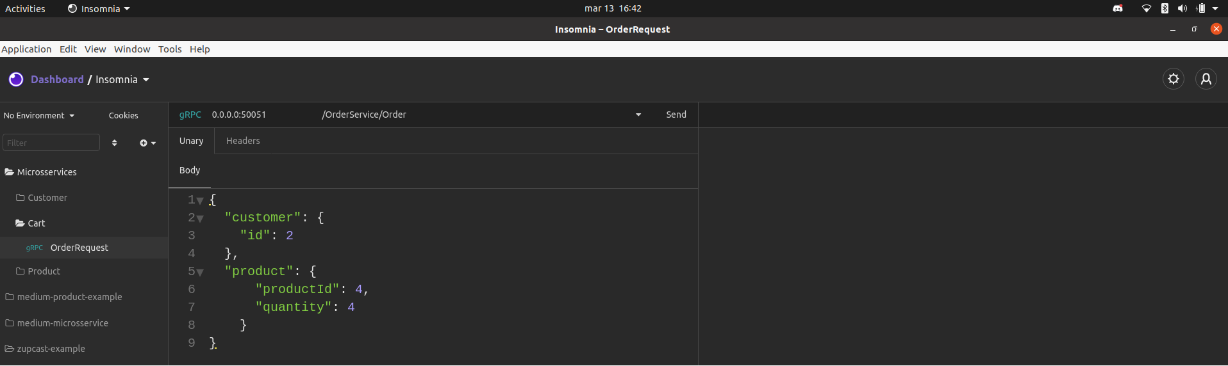Image resolution: width=1228 pixels, height=366 pixels.
Task: Open the account user icon
Action: click(1206, 79)
